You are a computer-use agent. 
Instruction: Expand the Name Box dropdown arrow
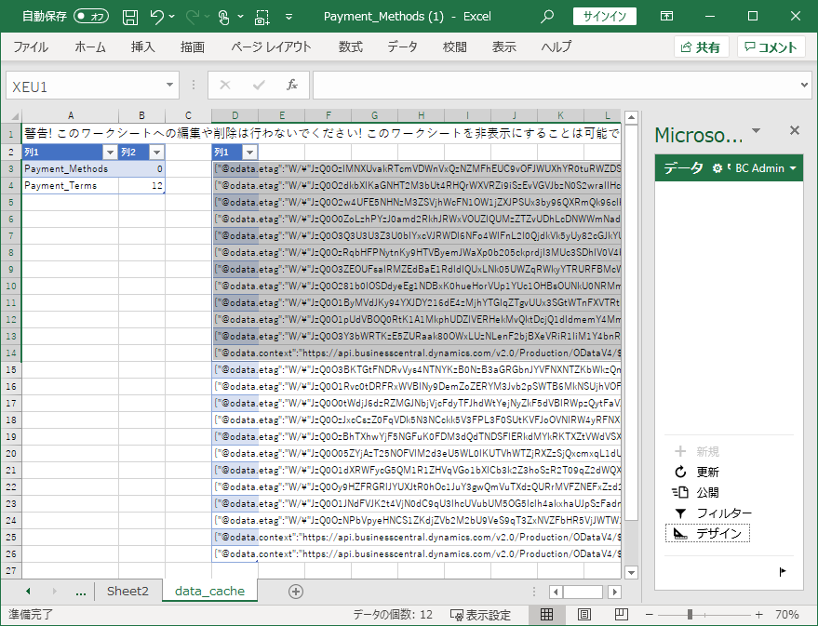coord(169,85)
